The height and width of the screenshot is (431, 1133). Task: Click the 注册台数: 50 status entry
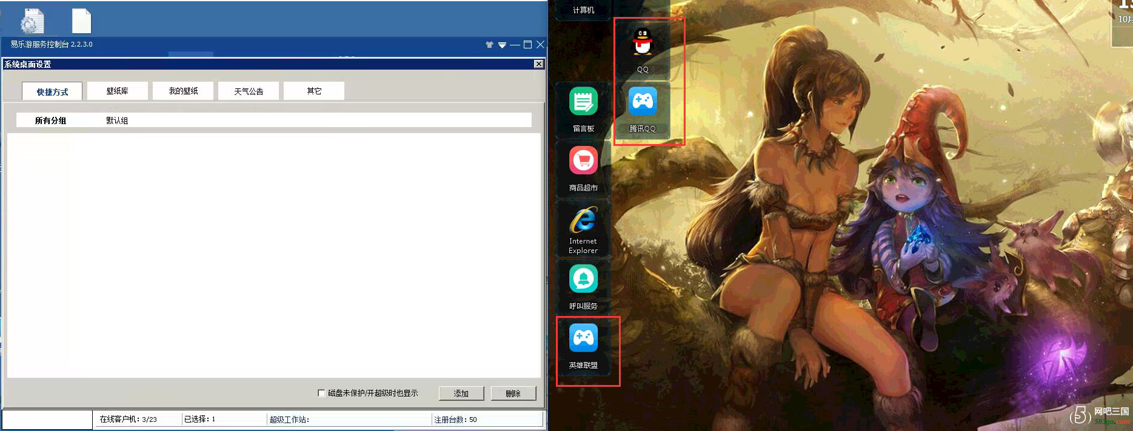tap(455, 419)
